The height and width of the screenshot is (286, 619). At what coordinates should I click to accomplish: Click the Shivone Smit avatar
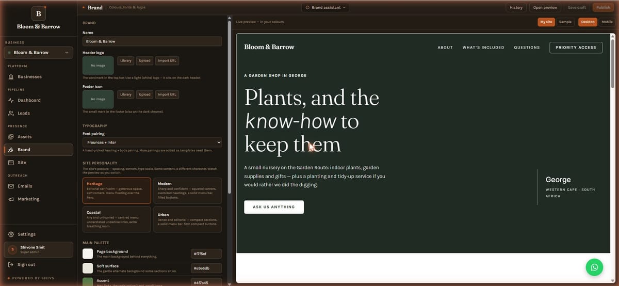13,250
